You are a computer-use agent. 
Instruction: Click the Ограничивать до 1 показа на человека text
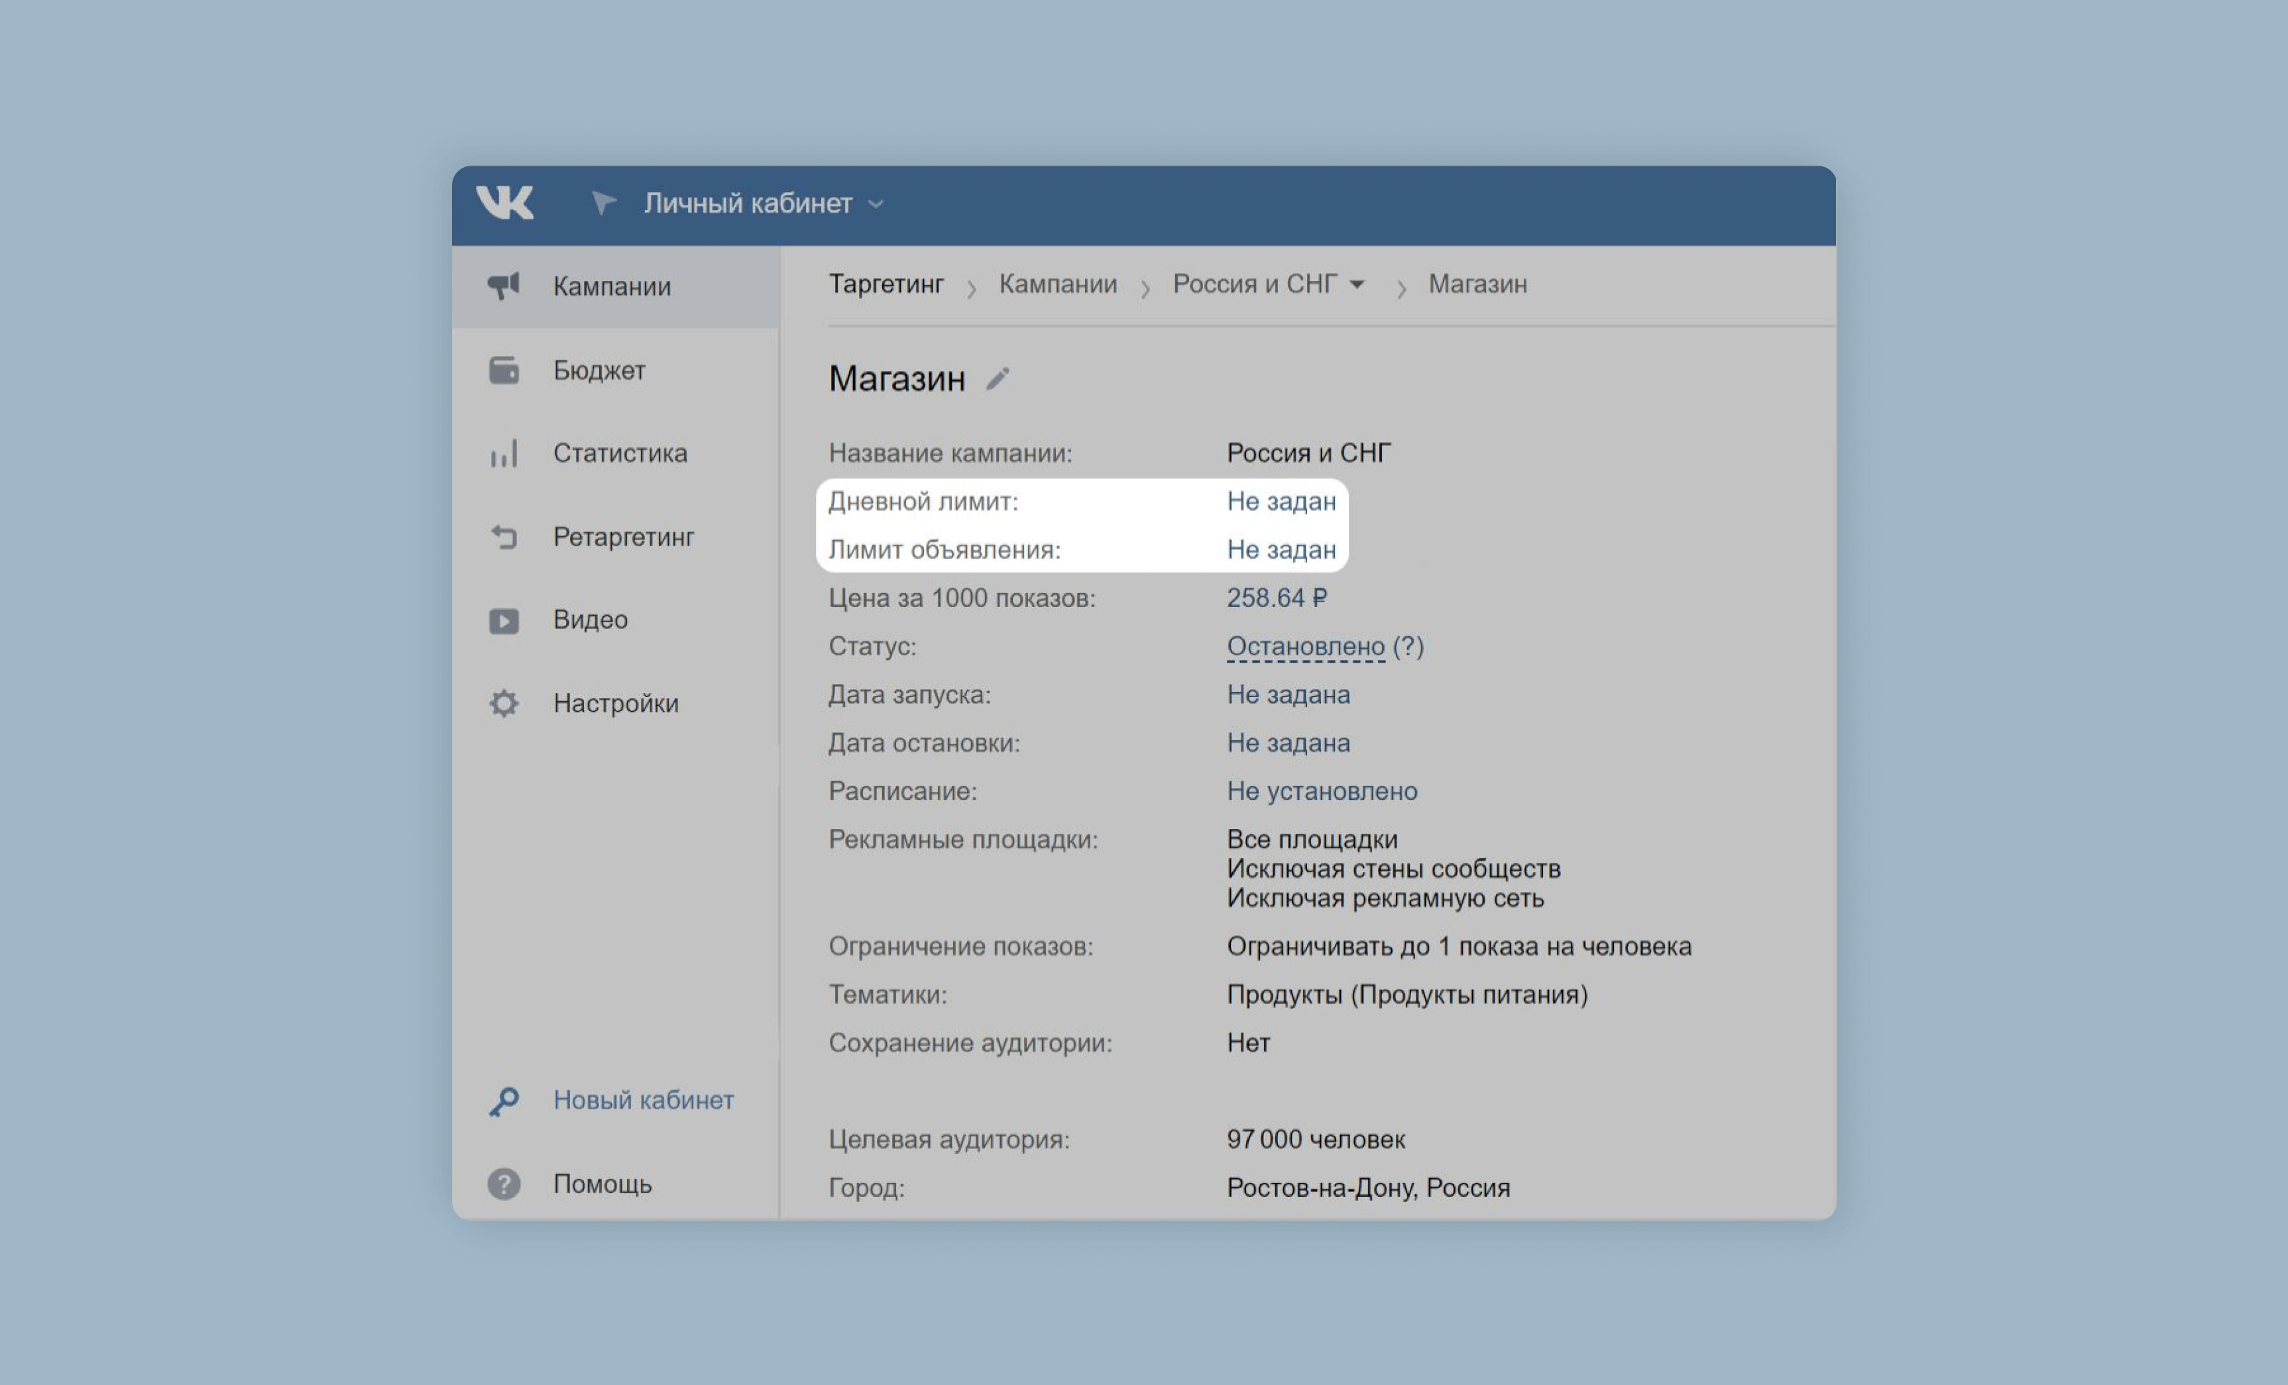1459,947
